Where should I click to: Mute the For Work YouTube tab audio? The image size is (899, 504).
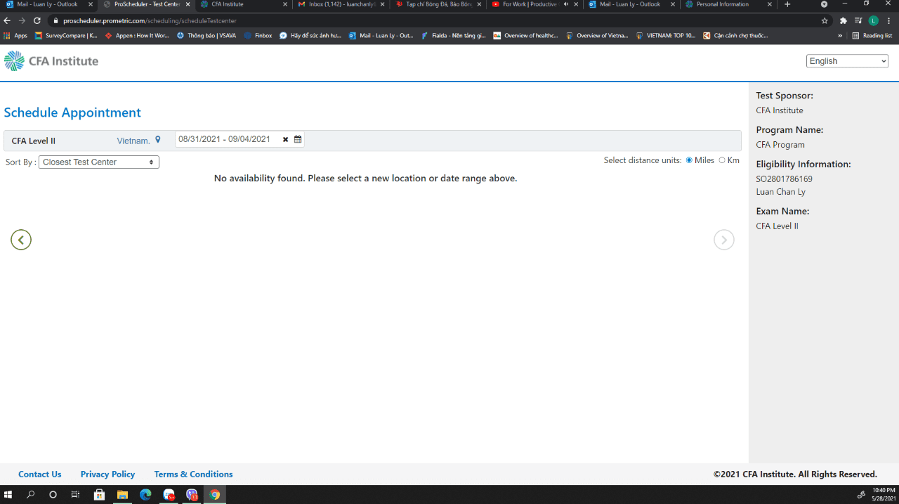566,4
